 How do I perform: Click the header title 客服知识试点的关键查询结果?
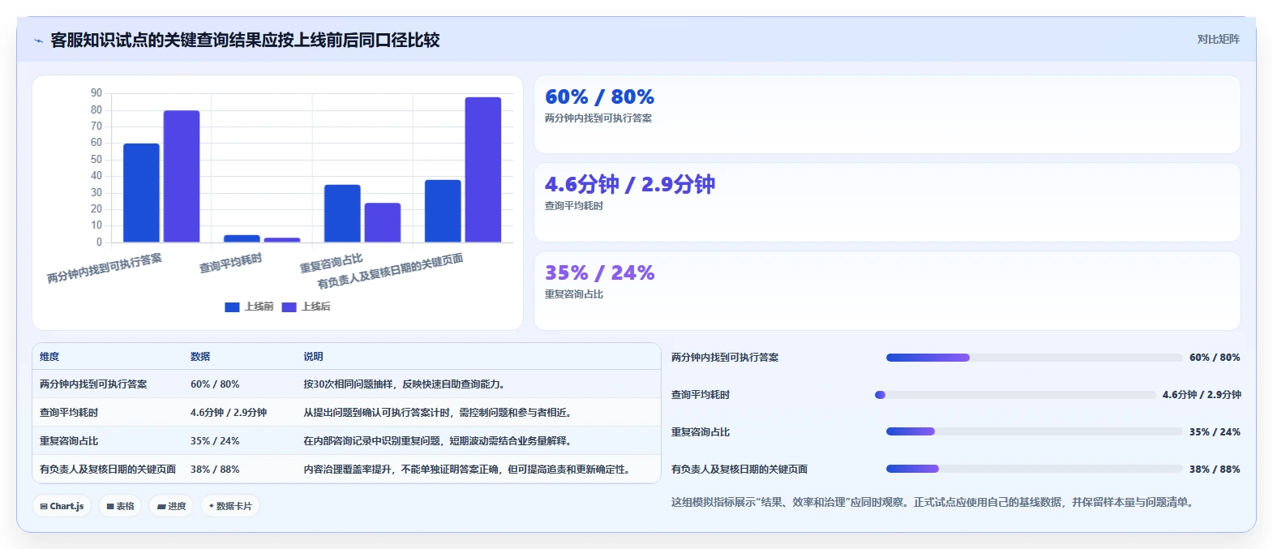[x=245, y=41]
